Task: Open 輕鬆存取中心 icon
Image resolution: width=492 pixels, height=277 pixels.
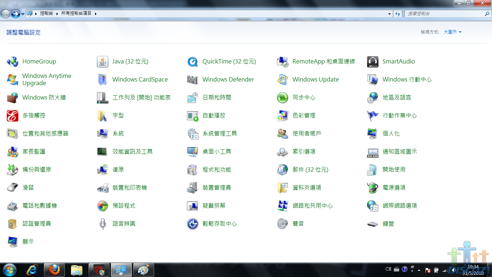Action: (193, 224)
